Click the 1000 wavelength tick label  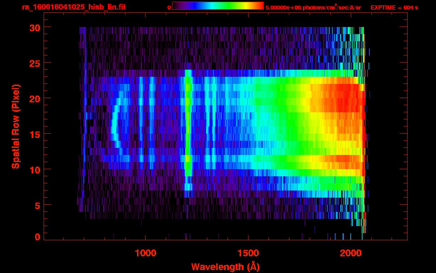pyautogui.click(x=145, y=253)
